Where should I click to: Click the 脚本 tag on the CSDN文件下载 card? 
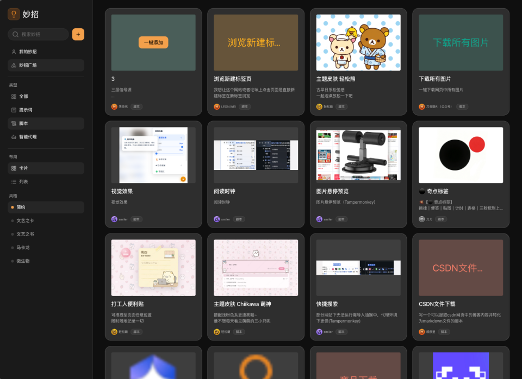pyautogui.click(x=444, y=332)
